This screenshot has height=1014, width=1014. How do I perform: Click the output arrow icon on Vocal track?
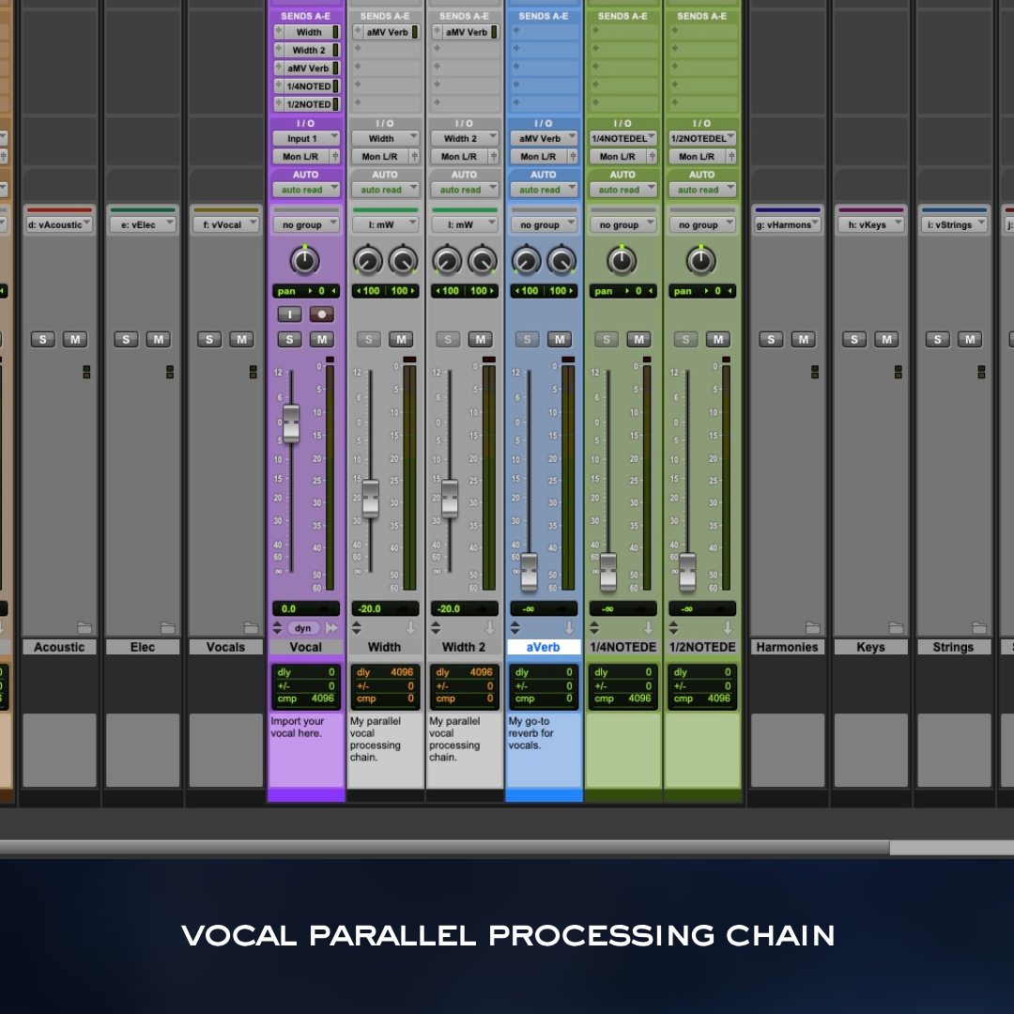331,627
